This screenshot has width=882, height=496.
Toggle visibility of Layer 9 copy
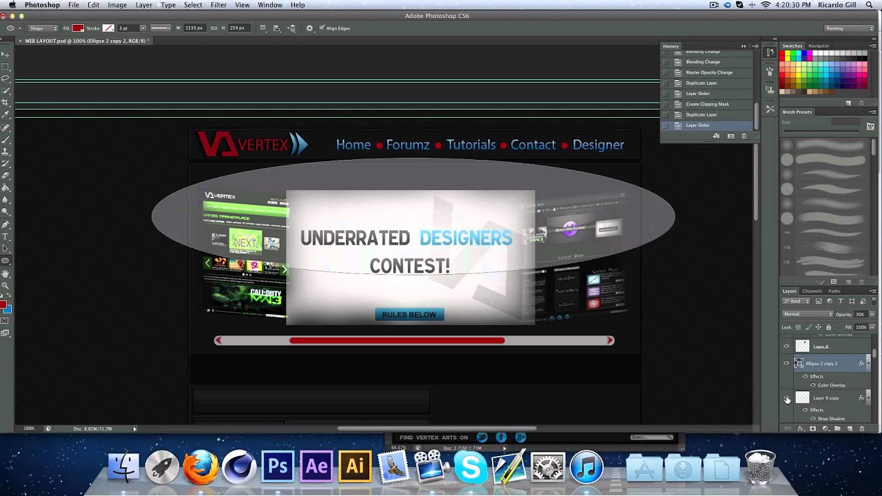[787, 398]
